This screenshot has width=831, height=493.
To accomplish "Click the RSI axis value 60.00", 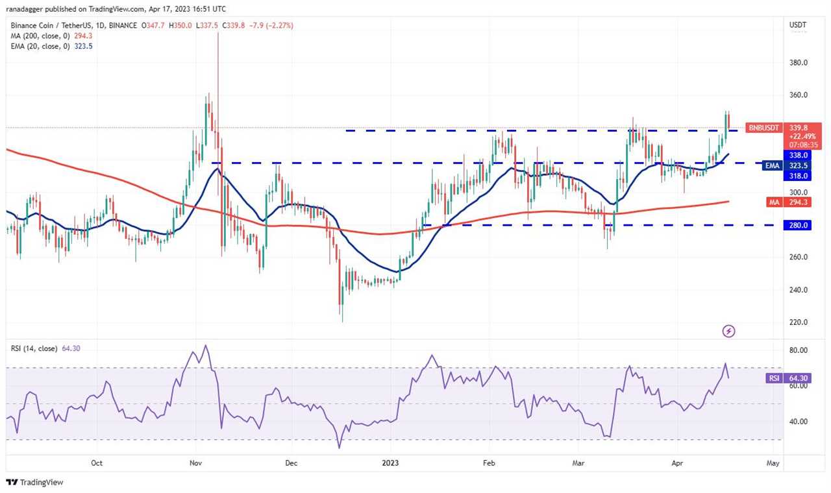I will coord(798,386).
